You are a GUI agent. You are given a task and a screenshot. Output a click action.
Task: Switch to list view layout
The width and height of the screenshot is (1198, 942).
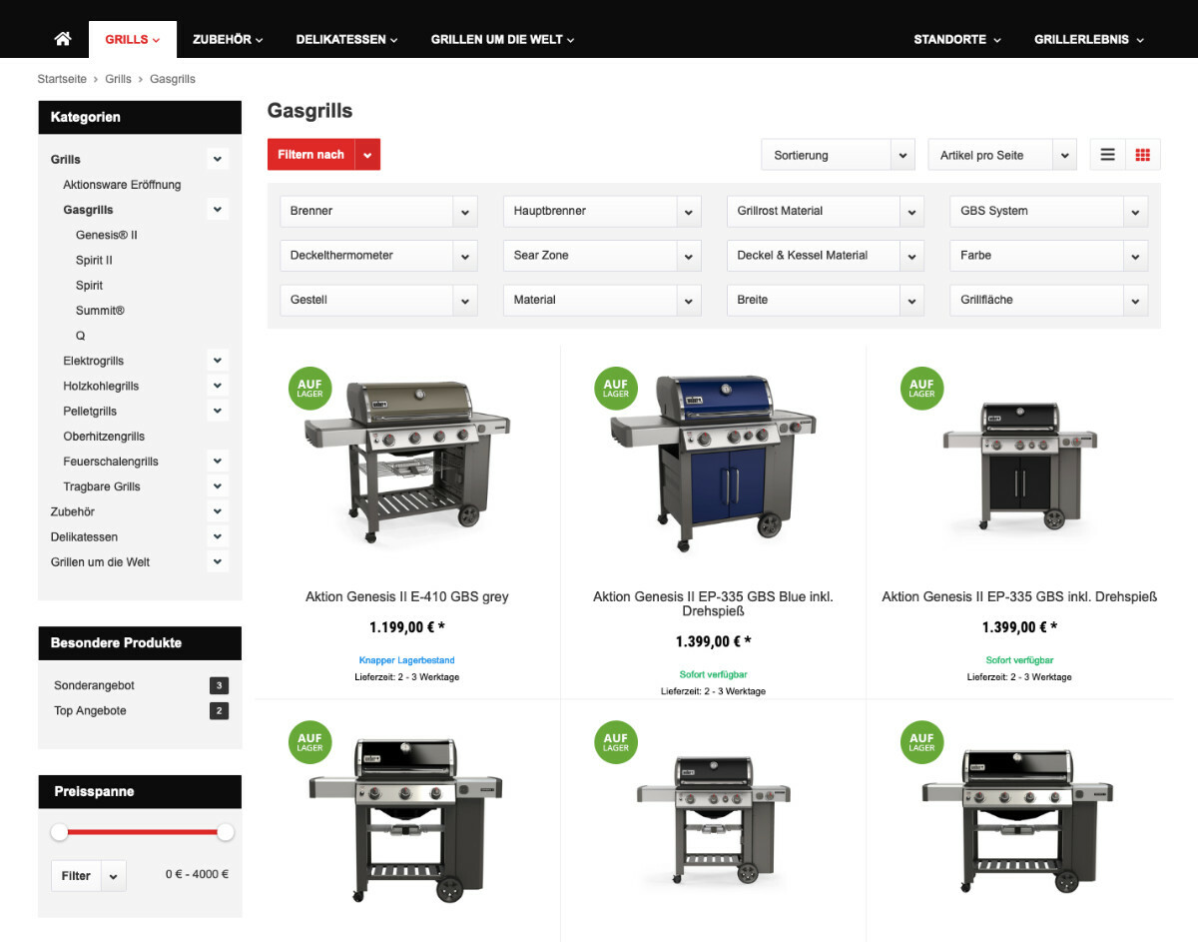coord(1107,155)
